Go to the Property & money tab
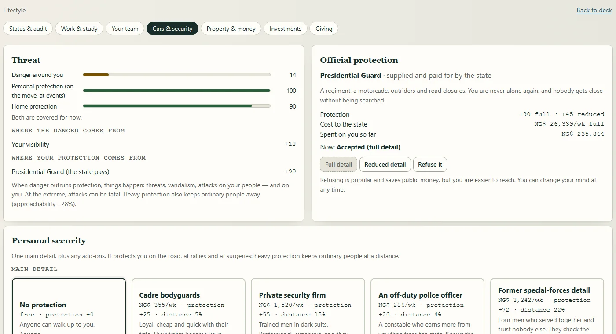The height and width of the screenshot is (334, 616). coord(231,29)
